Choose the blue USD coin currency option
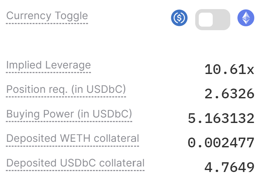 [x=179, y=18]
